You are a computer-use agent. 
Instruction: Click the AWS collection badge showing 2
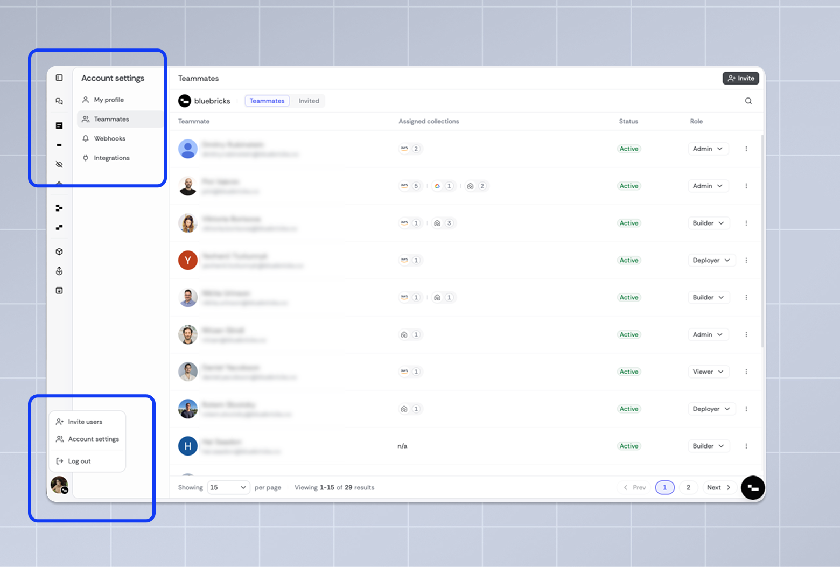pos(410,149)
